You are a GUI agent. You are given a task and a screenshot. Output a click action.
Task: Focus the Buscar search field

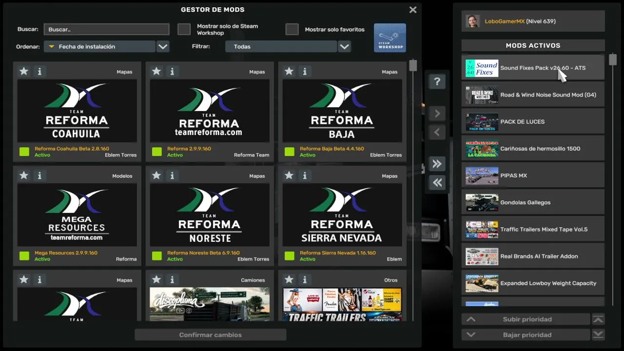pyautogui.click(x=106, y=29)
